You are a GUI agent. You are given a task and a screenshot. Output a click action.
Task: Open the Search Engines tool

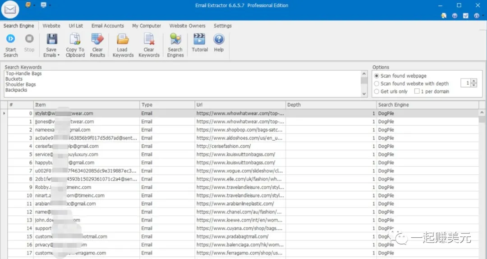pyautogui.click(x=175, y=40)
